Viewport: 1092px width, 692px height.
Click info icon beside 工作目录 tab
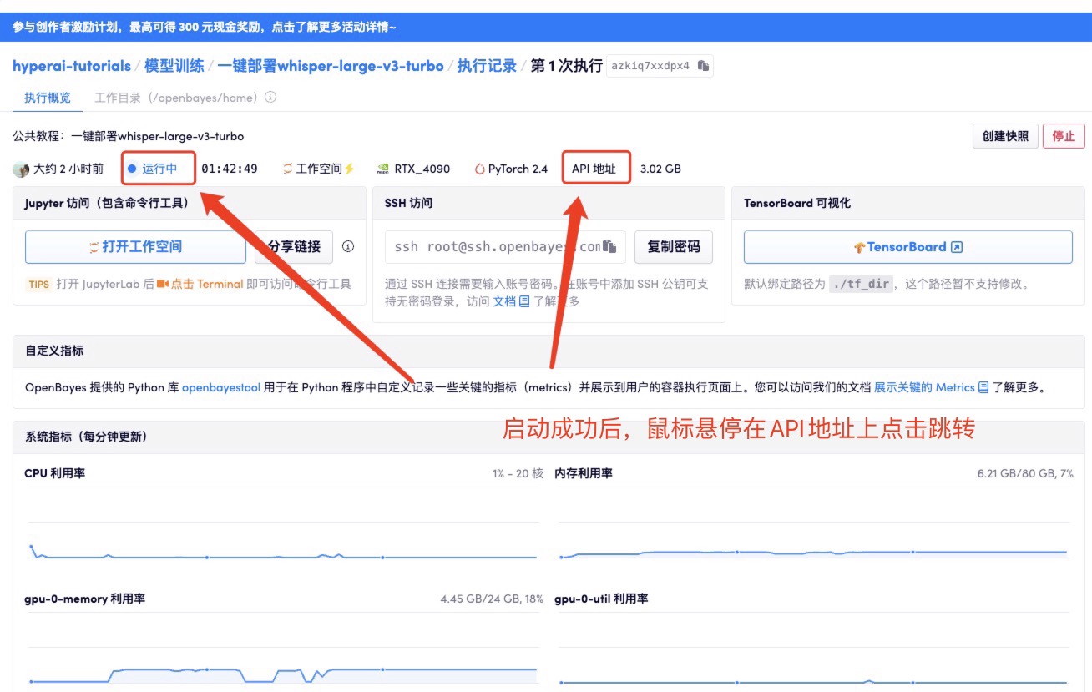coord(270,98)
